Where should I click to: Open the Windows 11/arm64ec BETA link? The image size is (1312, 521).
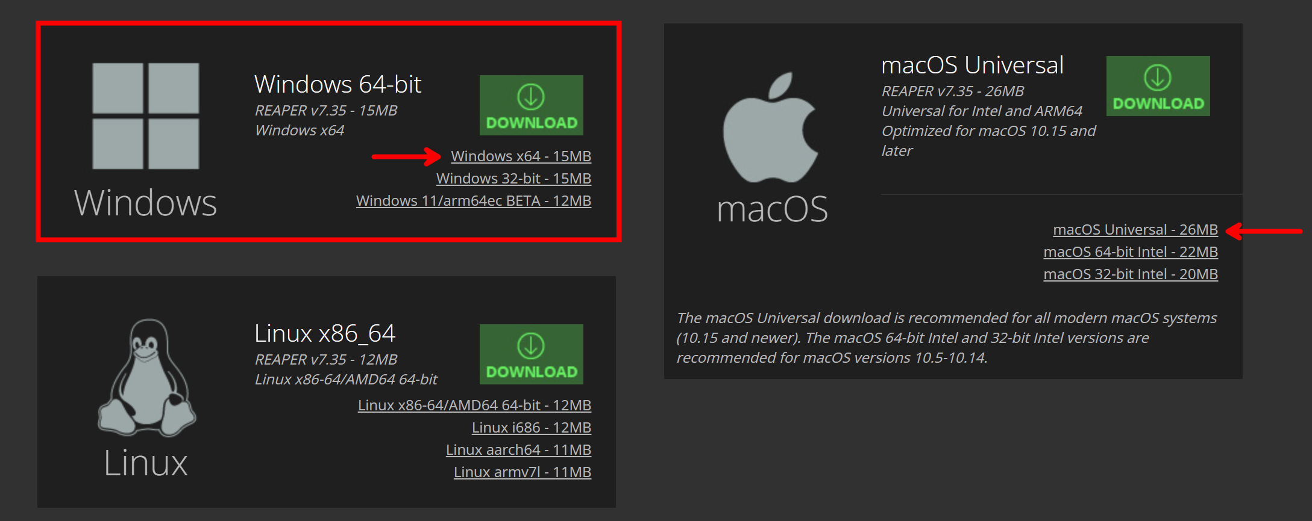click(x=473, y=201)
